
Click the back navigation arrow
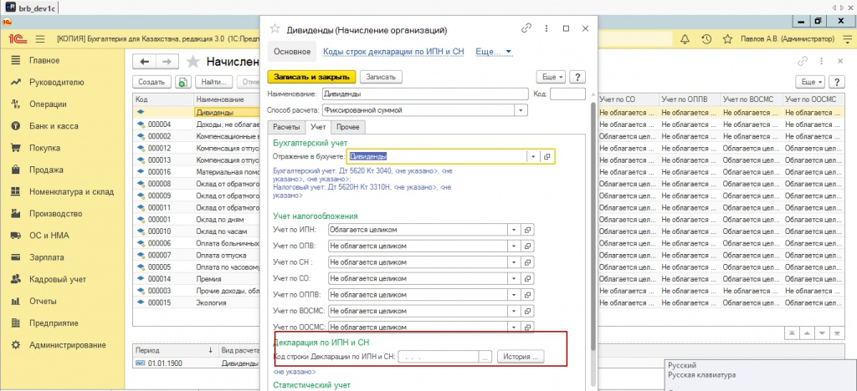point(145,62)
